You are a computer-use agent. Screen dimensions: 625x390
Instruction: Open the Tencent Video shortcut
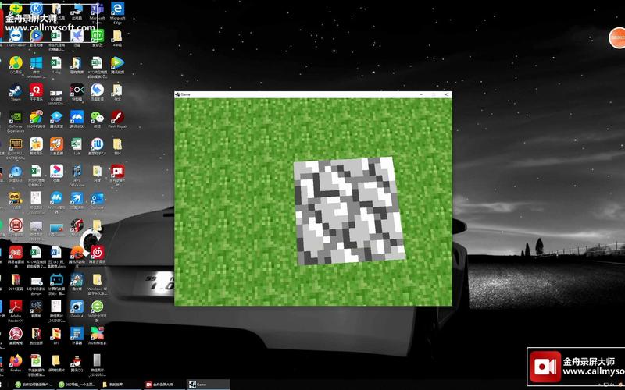[117, 63]
